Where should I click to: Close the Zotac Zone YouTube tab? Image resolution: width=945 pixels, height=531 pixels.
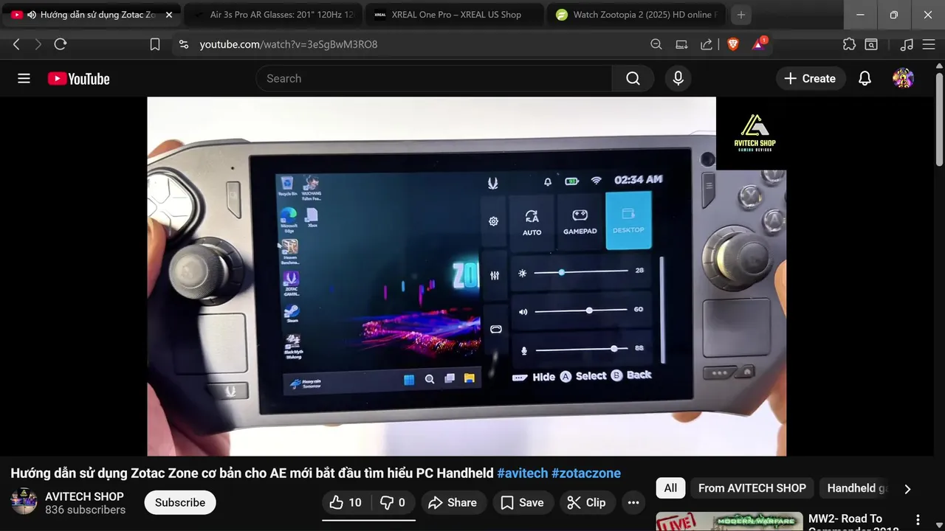click(x=168, y=15)
